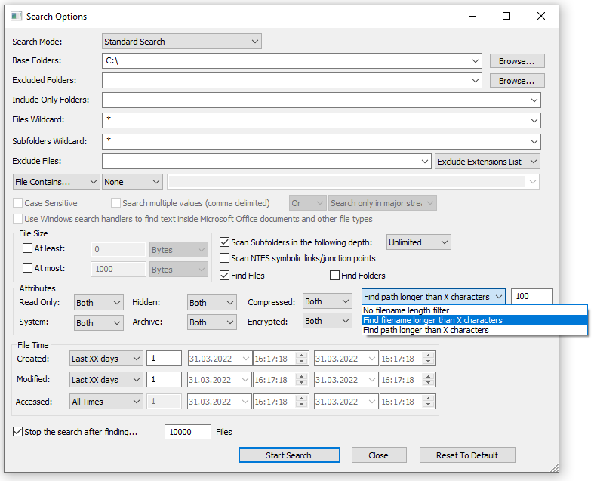This screenshot has width=594, height=481.
Task: Toggle Stop the search after finding checkbox
Action: pos(18,432)
